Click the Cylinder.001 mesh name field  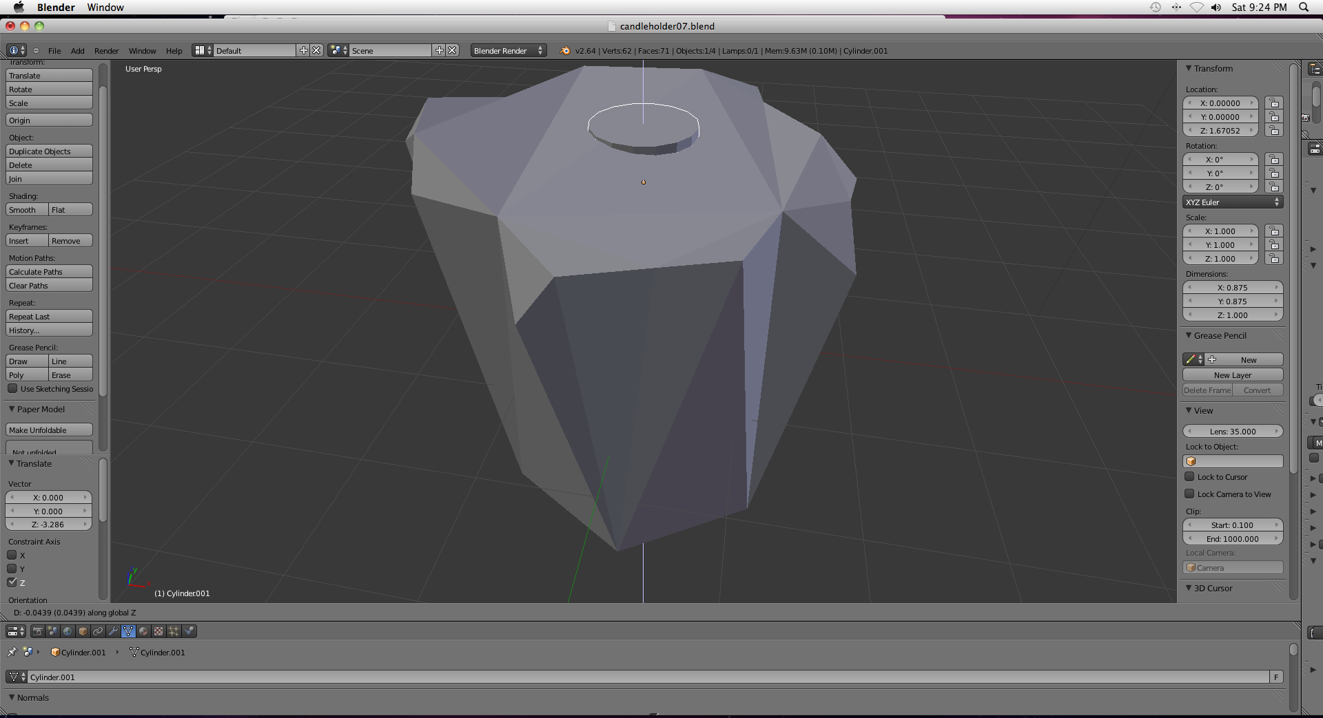(648, 677)
